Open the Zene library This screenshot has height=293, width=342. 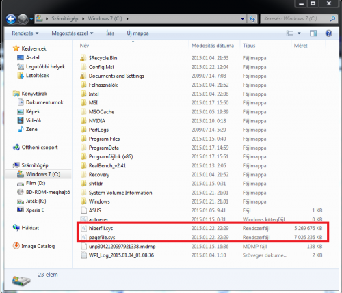tap(31, 129)
